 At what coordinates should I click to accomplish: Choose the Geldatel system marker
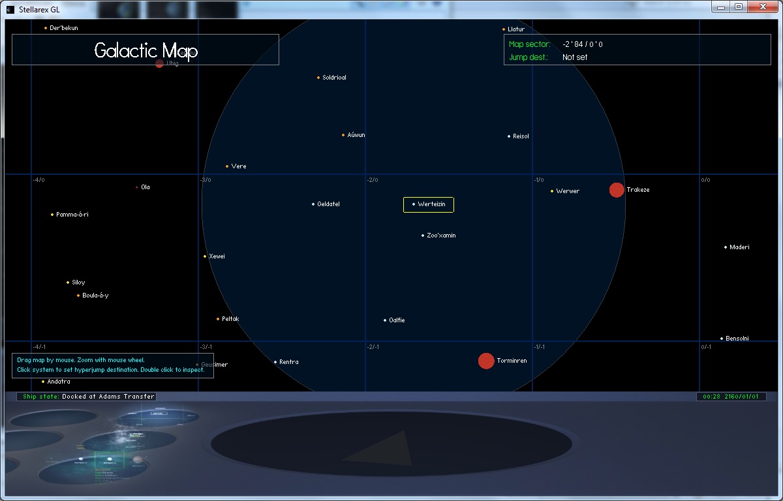click(x=313, y=204)
